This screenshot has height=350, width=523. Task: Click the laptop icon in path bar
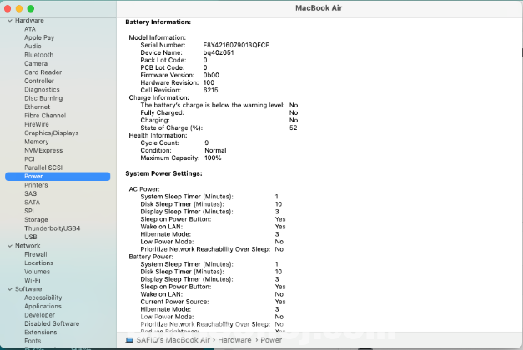129,340
